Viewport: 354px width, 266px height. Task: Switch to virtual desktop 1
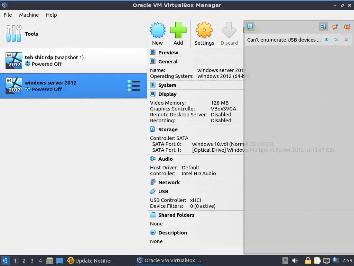coord(15,261)
